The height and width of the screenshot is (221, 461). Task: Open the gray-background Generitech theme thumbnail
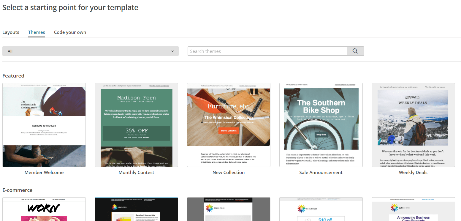(x=229, y=209)
